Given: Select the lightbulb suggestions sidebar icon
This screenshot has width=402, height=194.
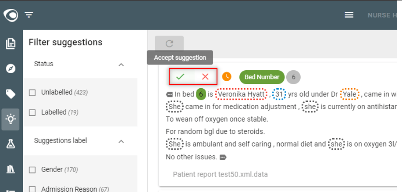Looking at the screenshot, I should (11, 119).
